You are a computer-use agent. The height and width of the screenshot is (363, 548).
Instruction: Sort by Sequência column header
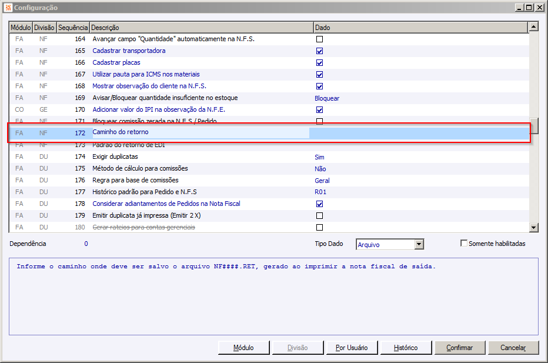73,28
